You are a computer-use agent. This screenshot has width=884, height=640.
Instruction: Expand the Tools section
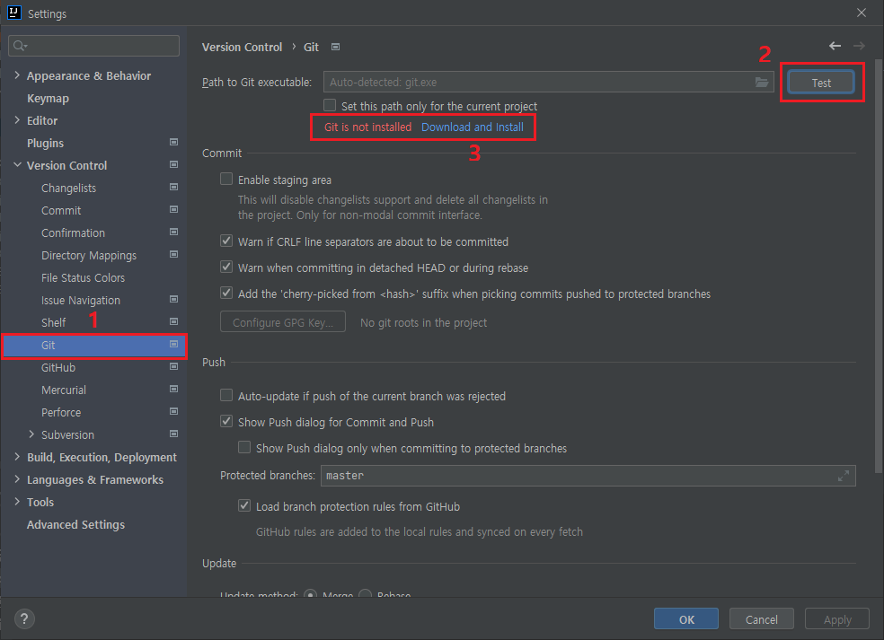(17, 502)
